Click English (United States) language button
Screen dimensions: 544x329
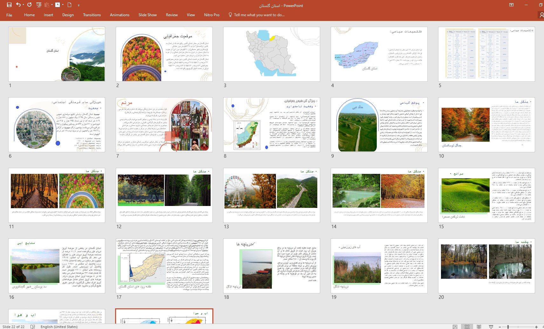(59, 326)
